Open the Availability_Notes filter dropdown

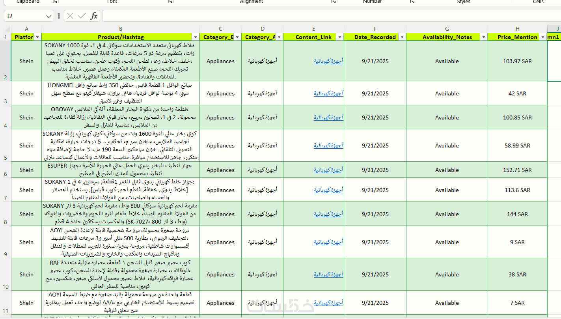pos(484,37)
